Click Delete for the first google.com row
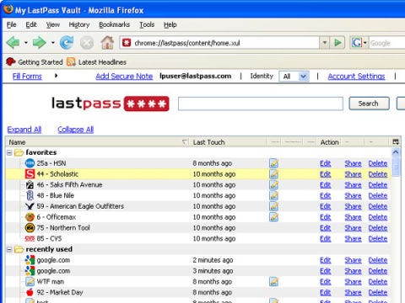 point(378,260)
